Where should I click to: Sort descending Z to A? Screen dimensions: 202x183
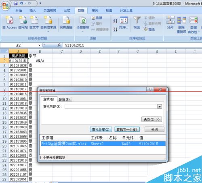click(x=115, y=29)
